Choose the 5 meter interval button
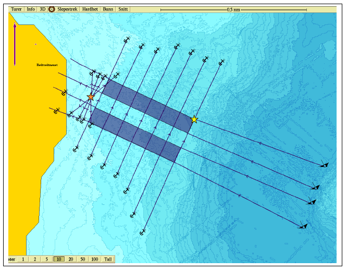This screenshot has width=347, height=272. pyautogui.click(x=46, y=259)
